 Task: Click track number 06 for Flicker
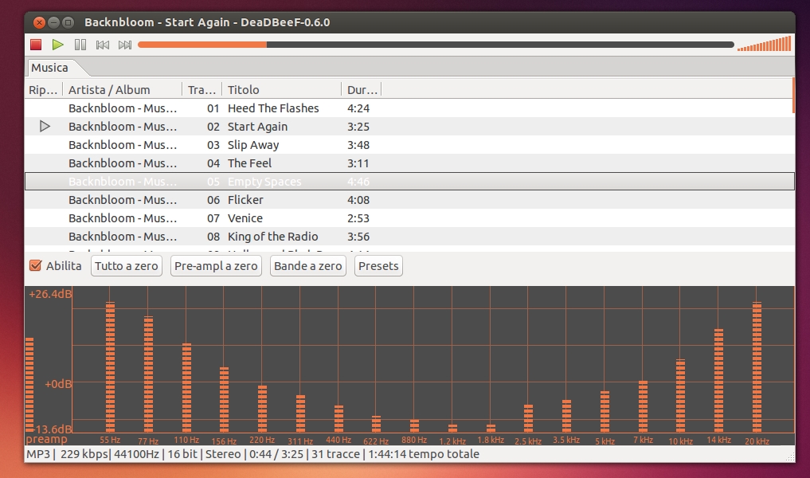tap(213, 200)
